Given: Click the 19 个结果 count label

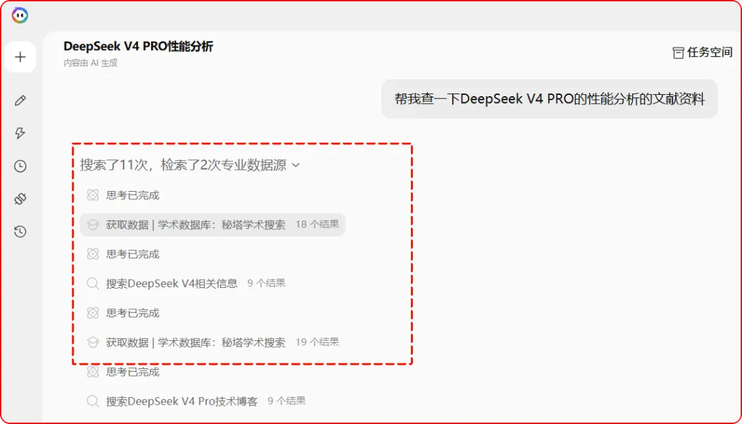Looking at the screenshot, I should coord(317,342).
